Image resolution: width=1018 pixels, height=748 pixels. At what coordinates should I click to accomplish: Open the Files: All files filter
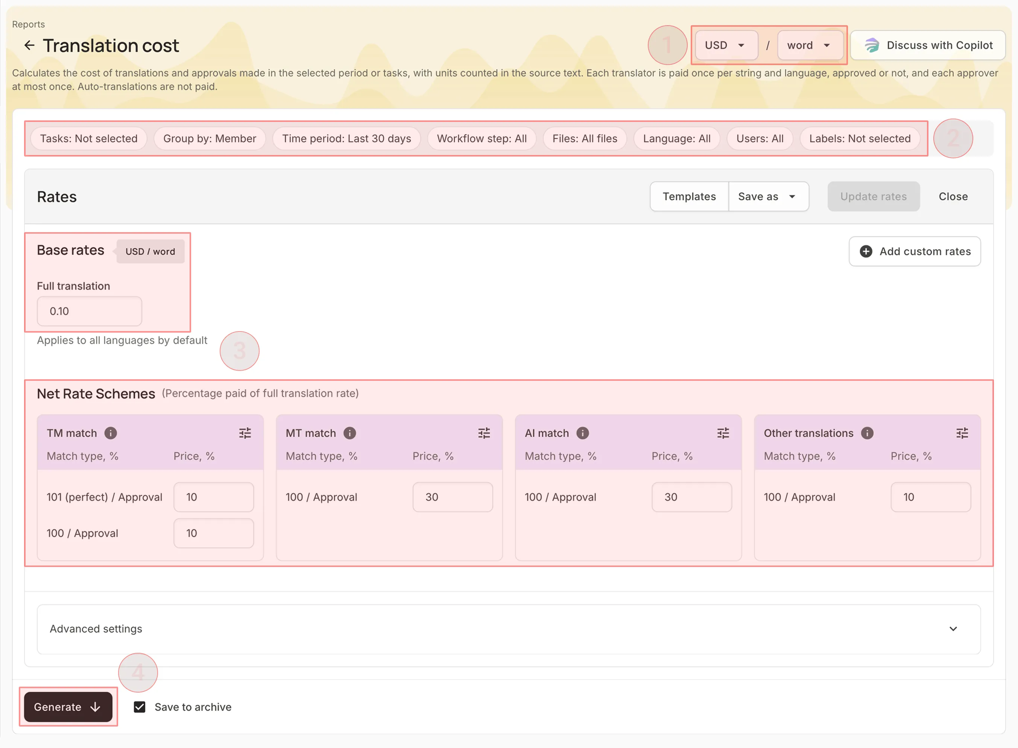(585, 138)
